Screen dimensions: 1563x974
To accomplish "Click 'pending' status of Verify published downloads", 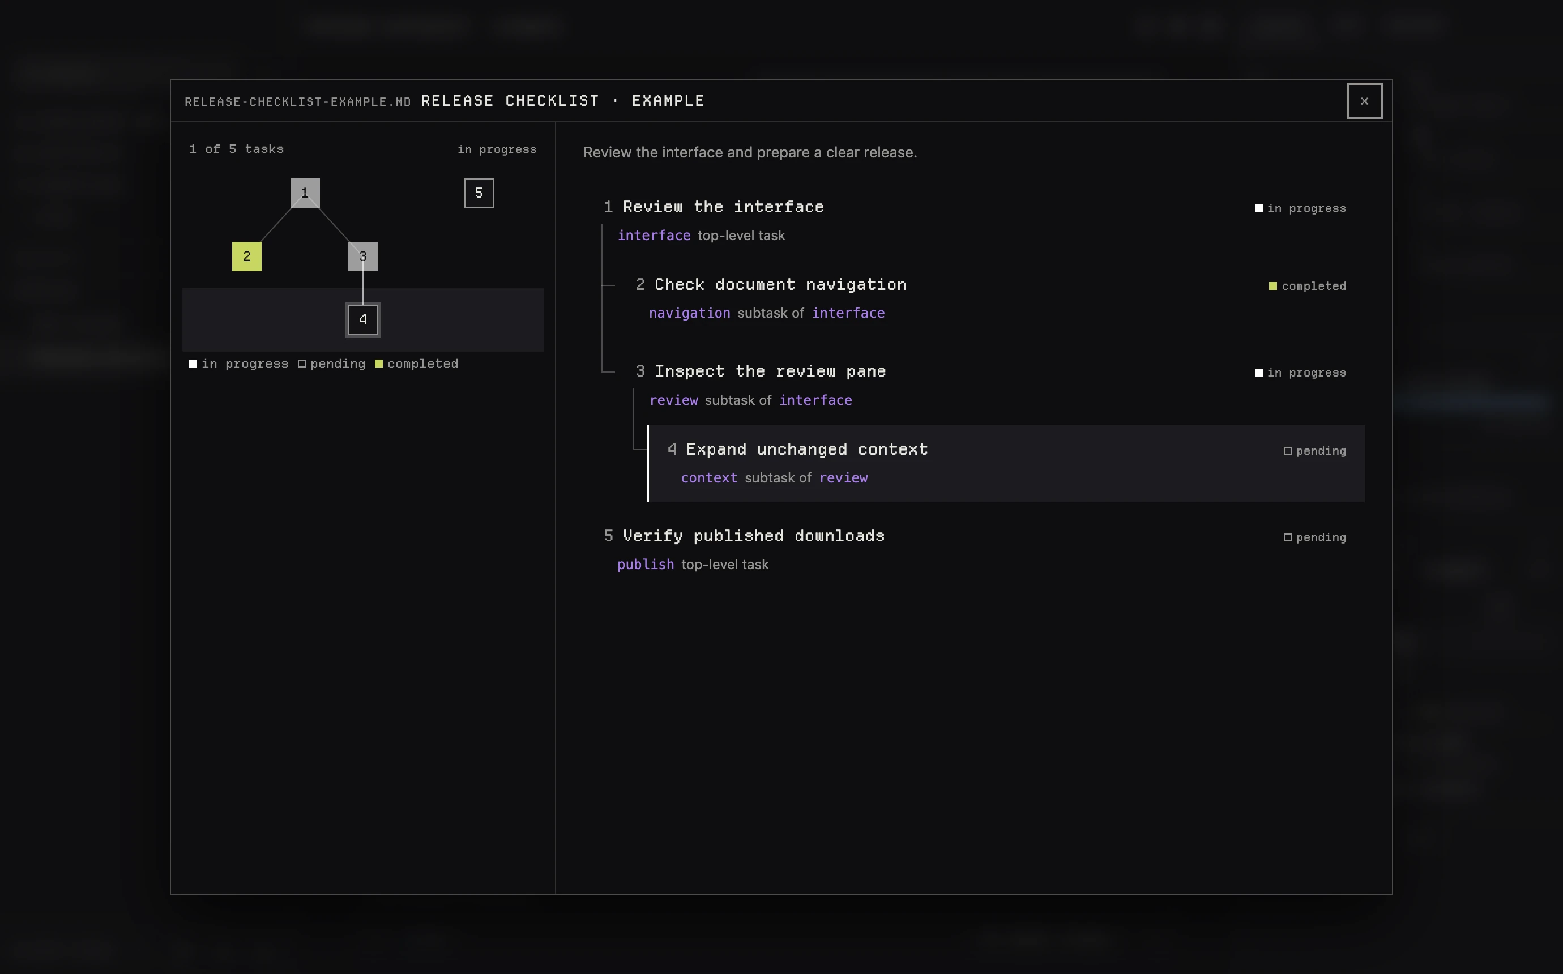I will pyautogui.click(x=1314, y=537).
